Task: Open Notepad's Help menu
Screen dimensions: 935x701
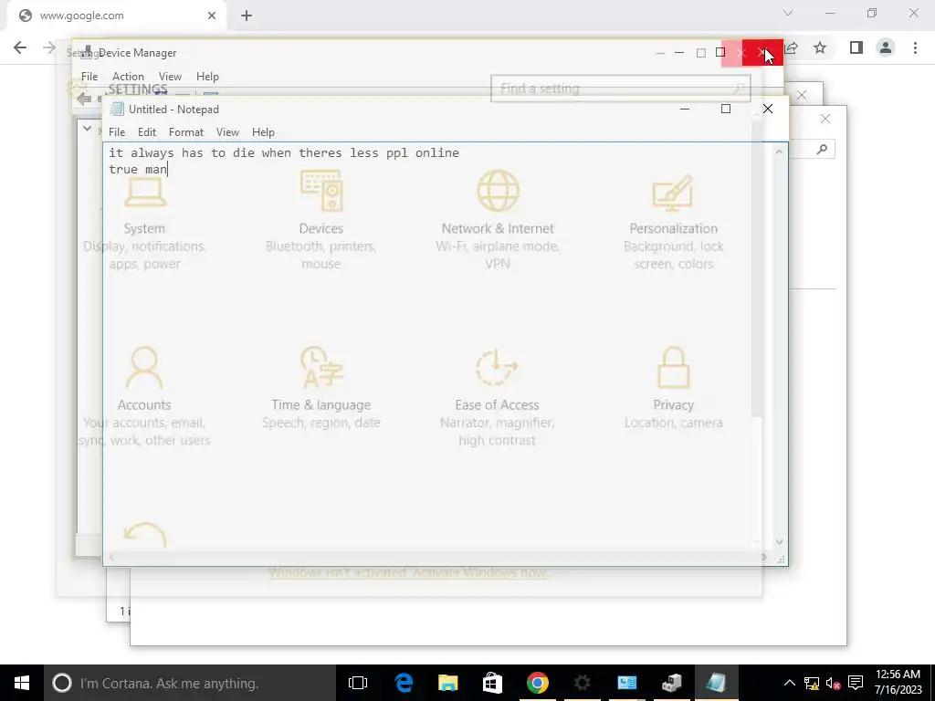Action: click(263, 132)
